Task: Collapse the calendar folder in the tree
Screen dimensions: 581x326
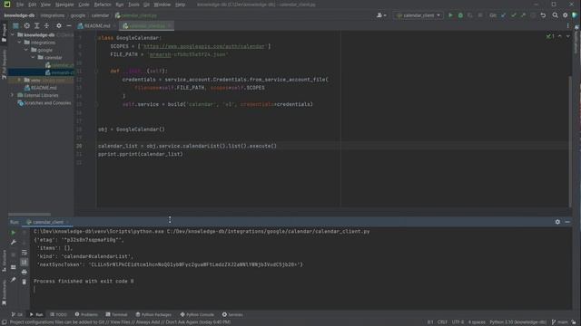Action: point(33,58)
